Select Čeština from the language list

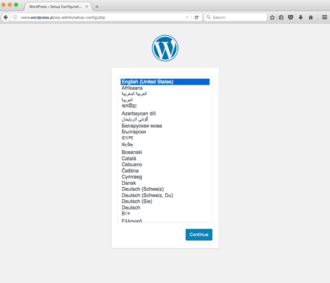[130, 171]
